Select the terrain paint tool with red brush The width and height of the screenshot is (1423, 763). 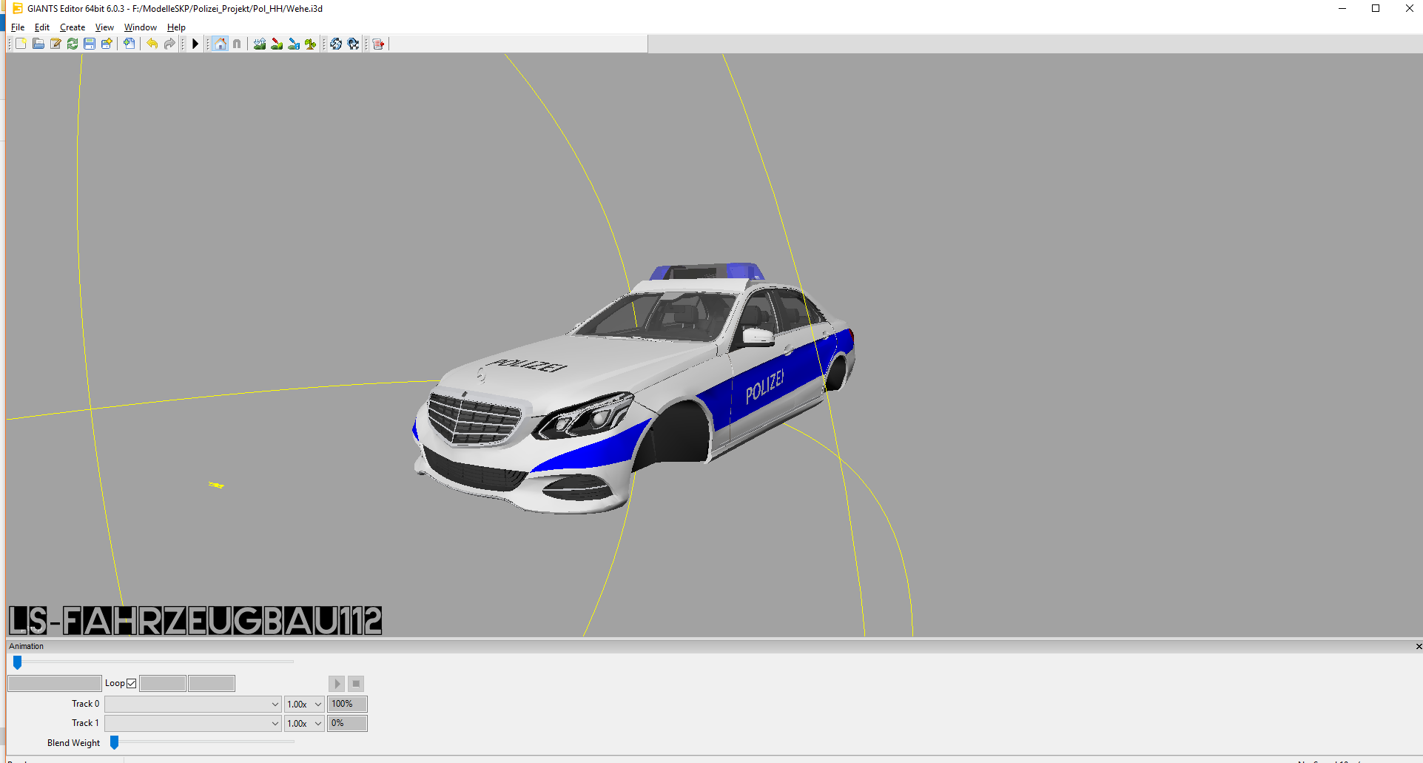click(277, 44)
